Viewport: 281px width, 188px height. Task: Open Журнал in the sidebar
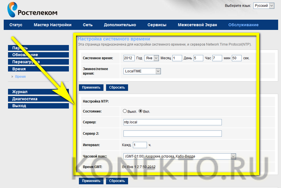tap(38, 92)
